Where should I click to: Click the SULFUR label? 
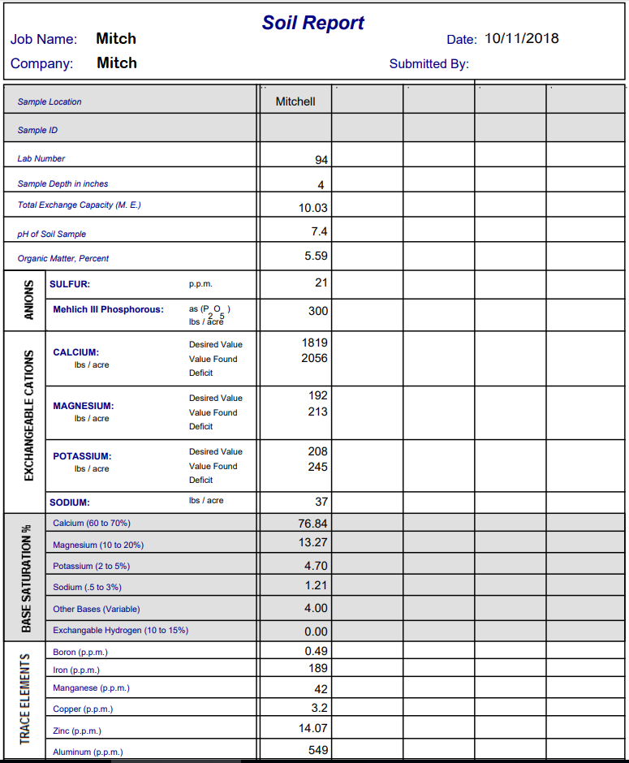(x=70, y=284)
